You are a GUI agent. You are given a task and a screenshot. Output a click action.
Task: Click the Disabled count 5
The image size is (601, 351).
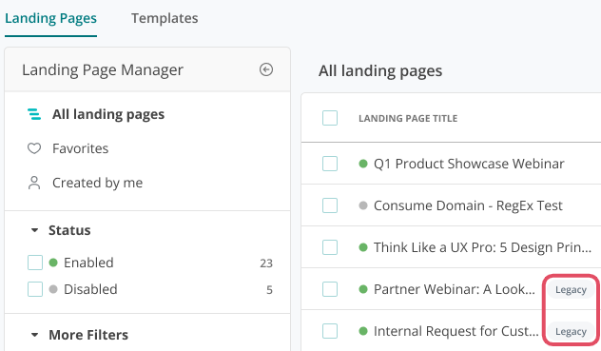269,289
